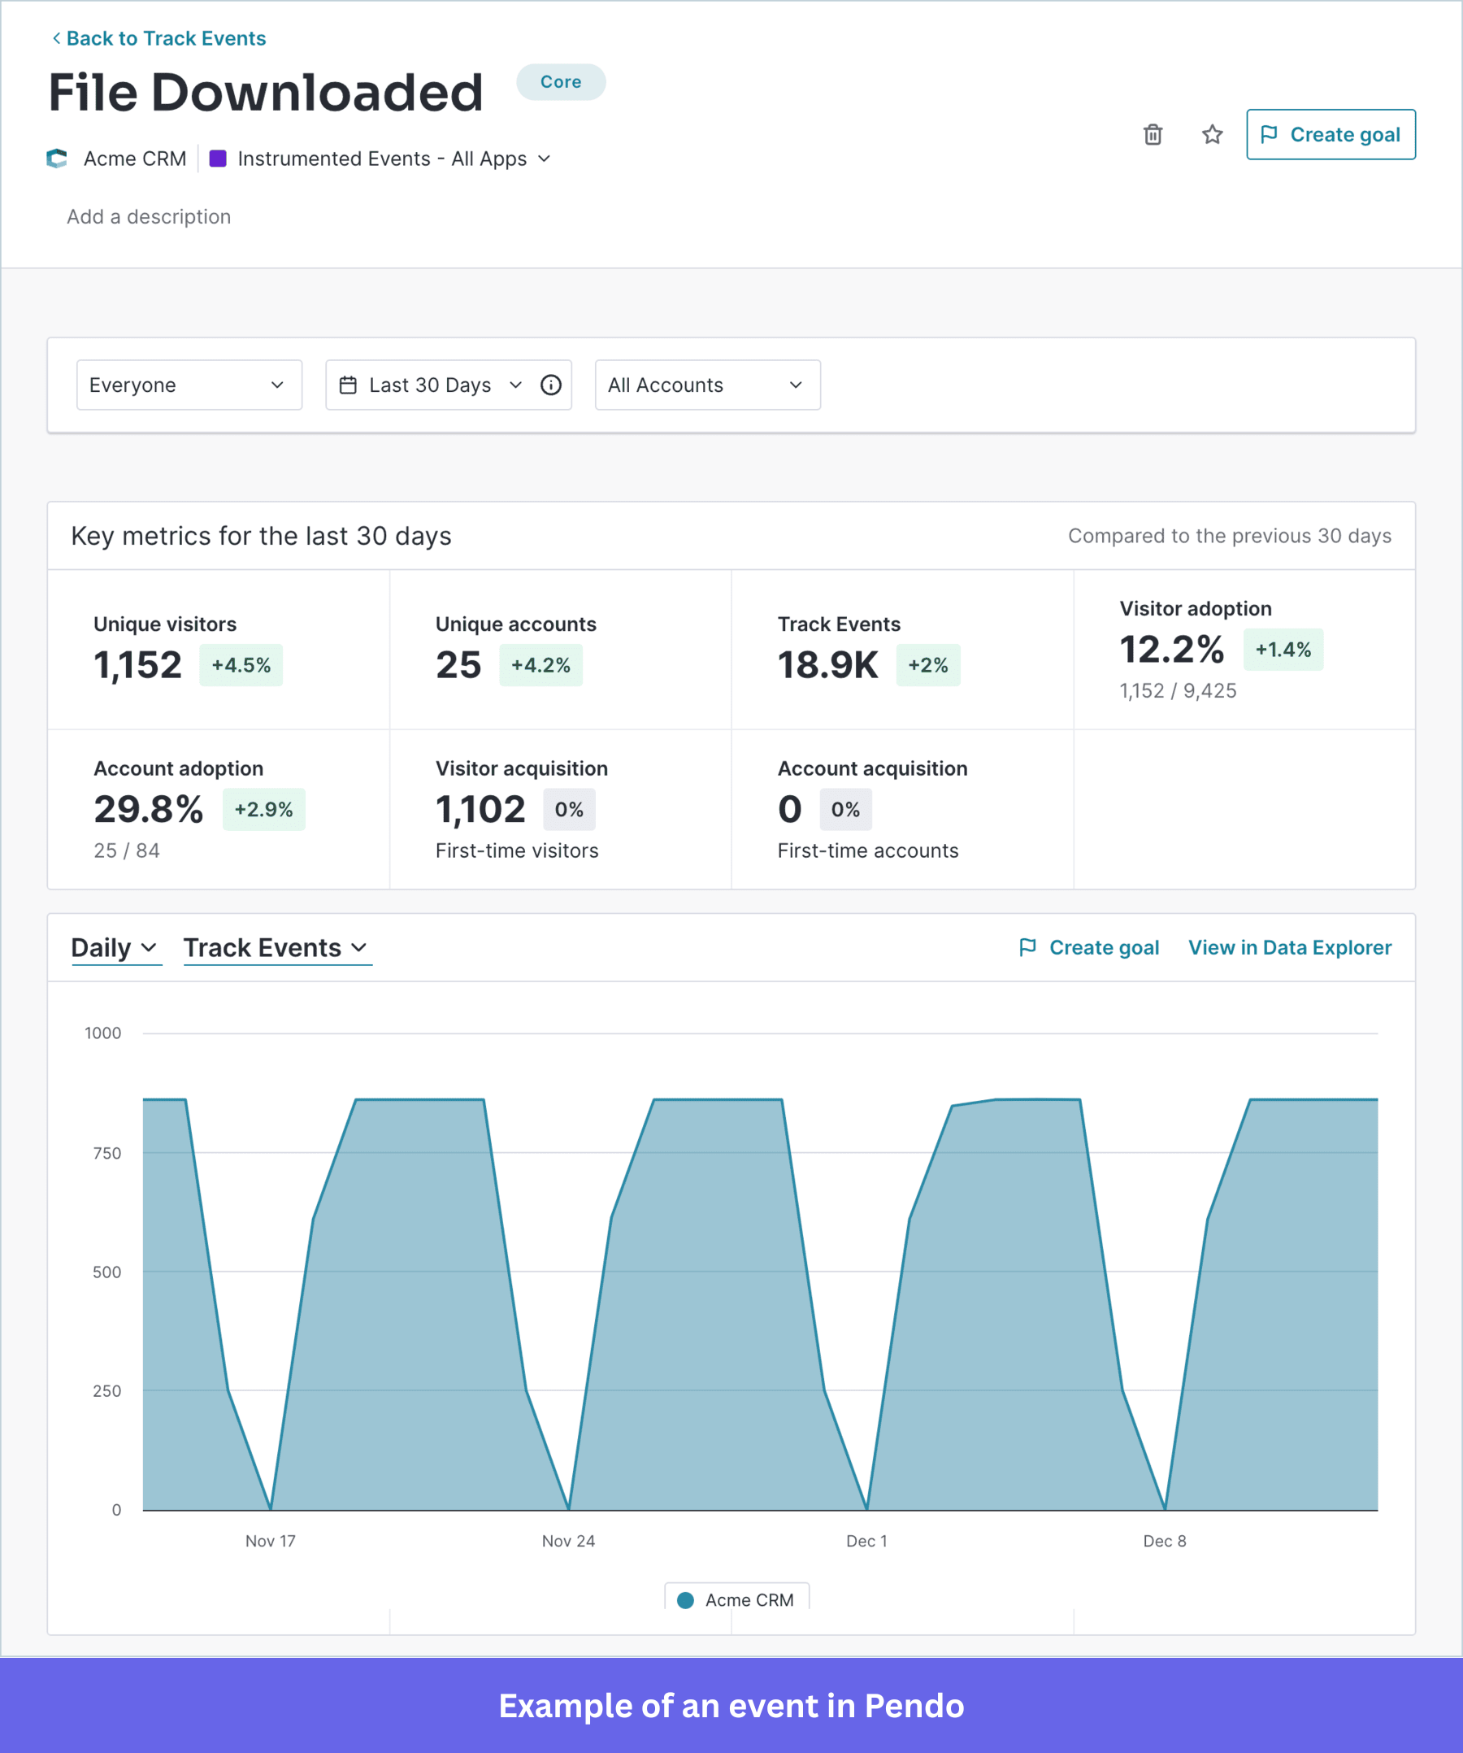Click the Account adoption value 29.8%
The height and width of the screenshot is (1753, 1463).
pos(148,810)
